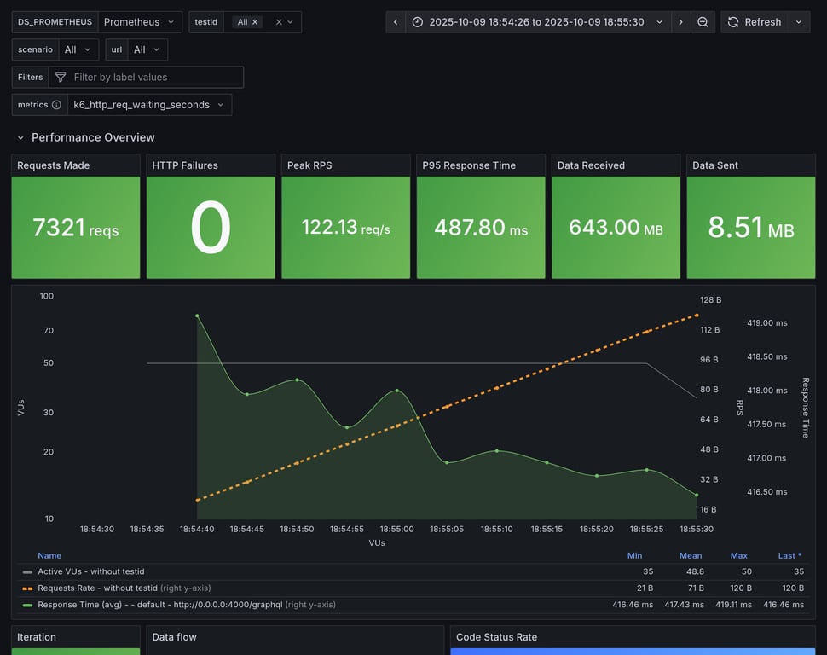Shift time range forward with right arrow
The image size is (827, 655).
click(680, 22)
